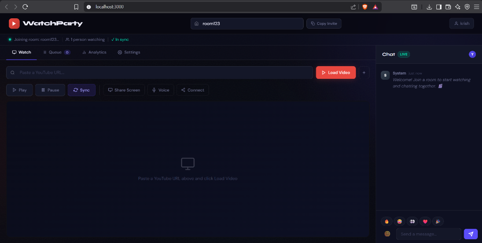This screenshot has height=243, width=482.
Task: Click the Brave Rewards triangle icon
Action: pos(375,7)
